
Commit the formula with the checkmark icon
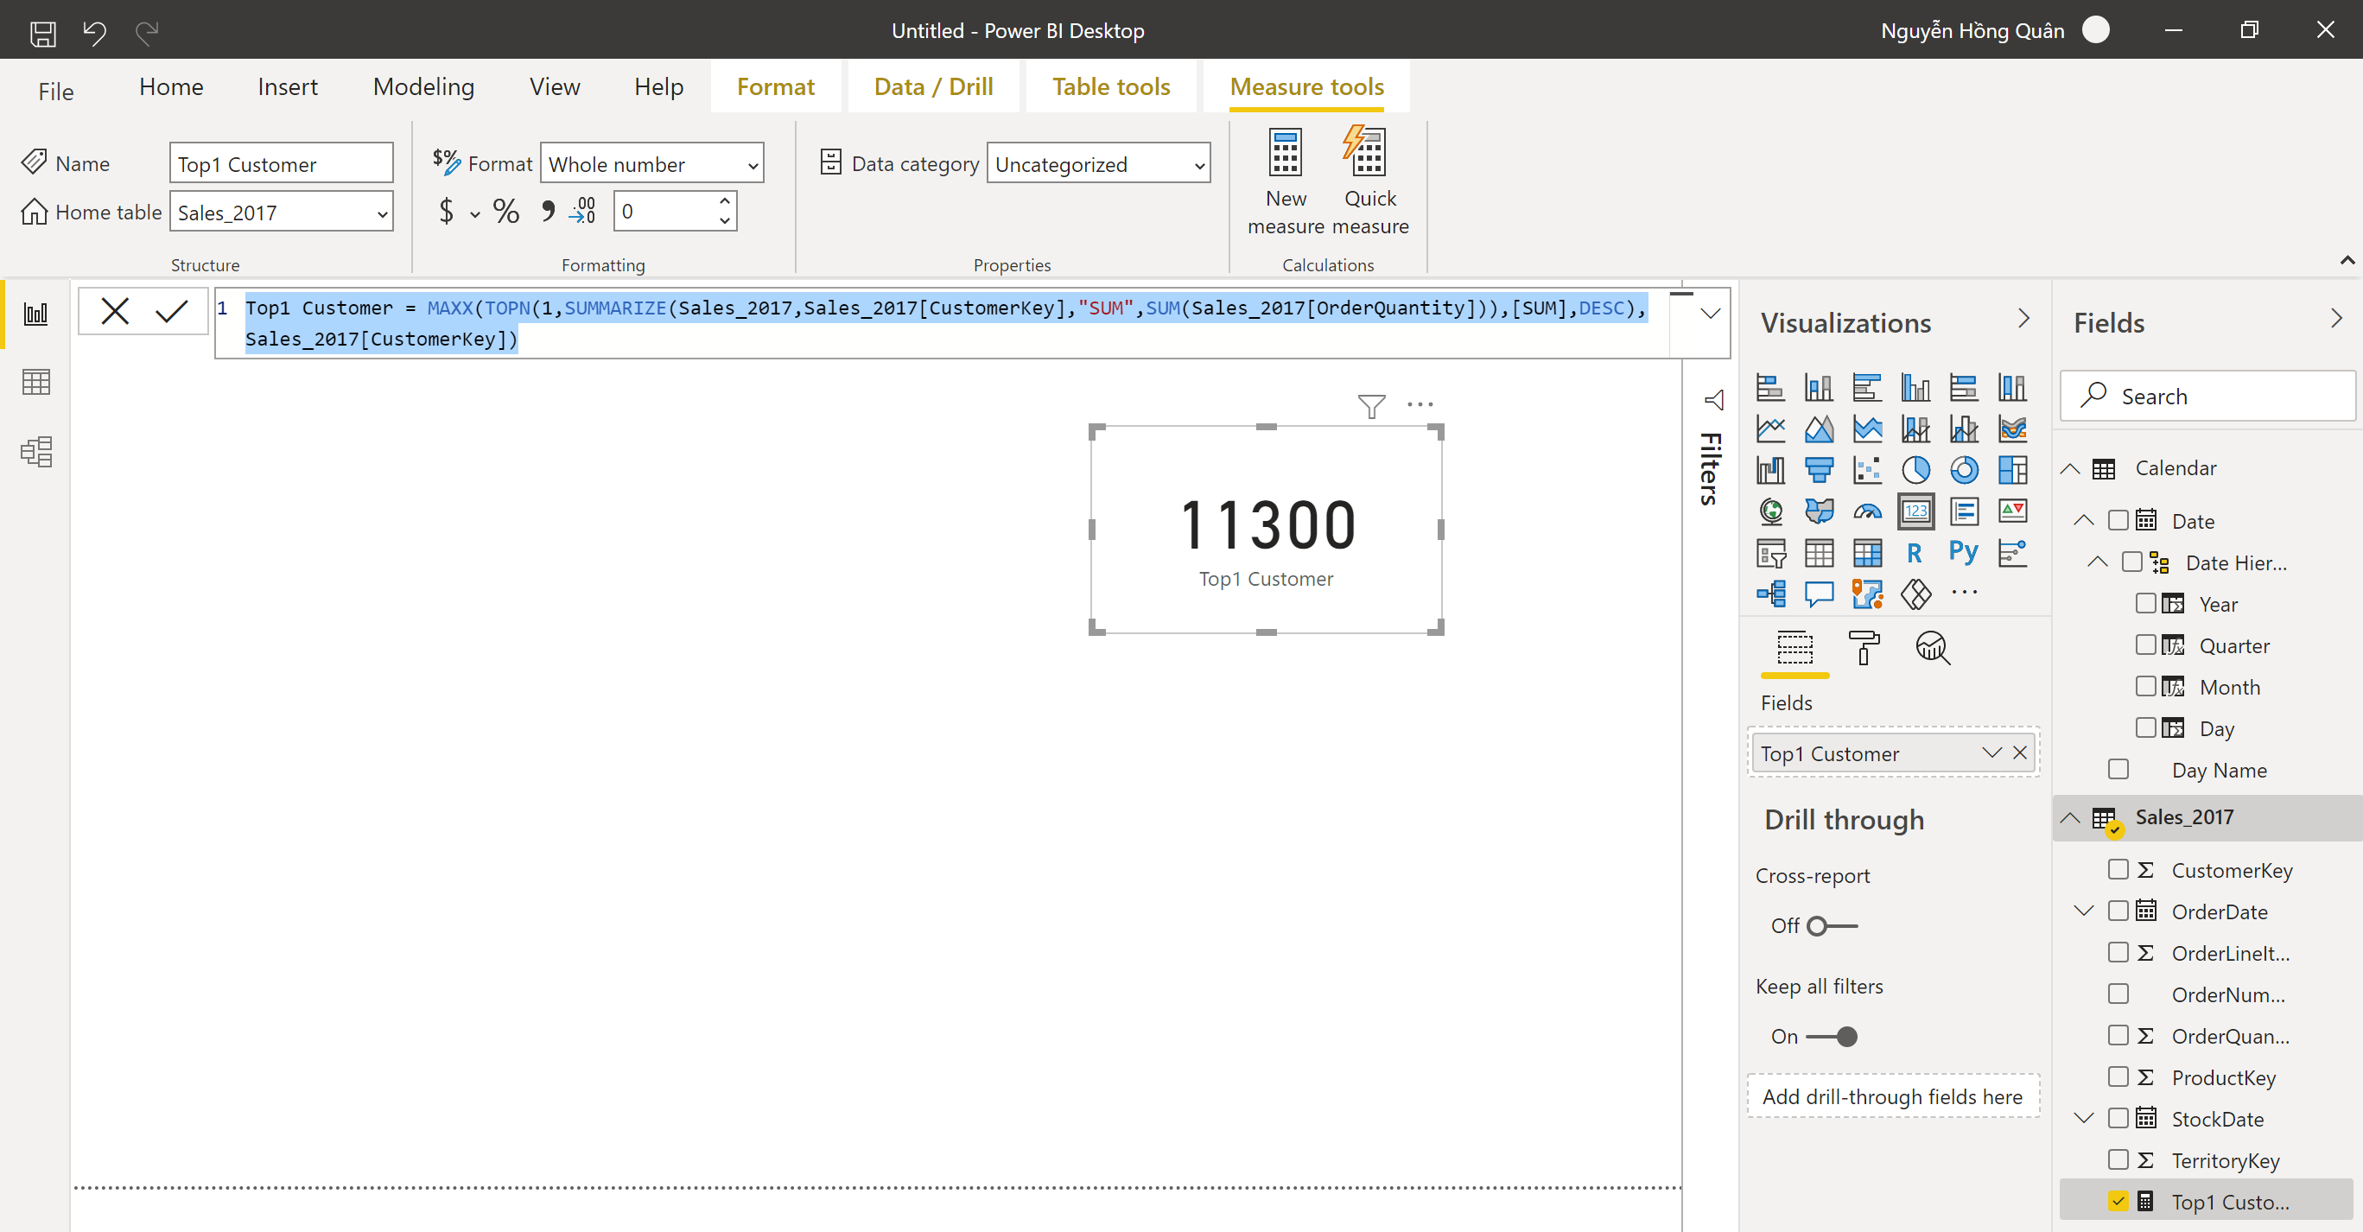click(172, 311)
